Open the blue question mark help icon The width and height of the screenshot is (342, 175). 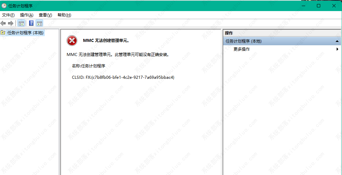[x=31, y=23]
